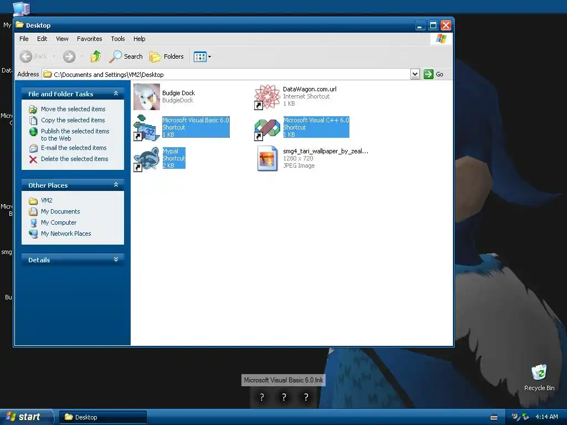Click the last question-mark dock icon
Viewport: 567px width, 425px height.
[x=306, y=397]
